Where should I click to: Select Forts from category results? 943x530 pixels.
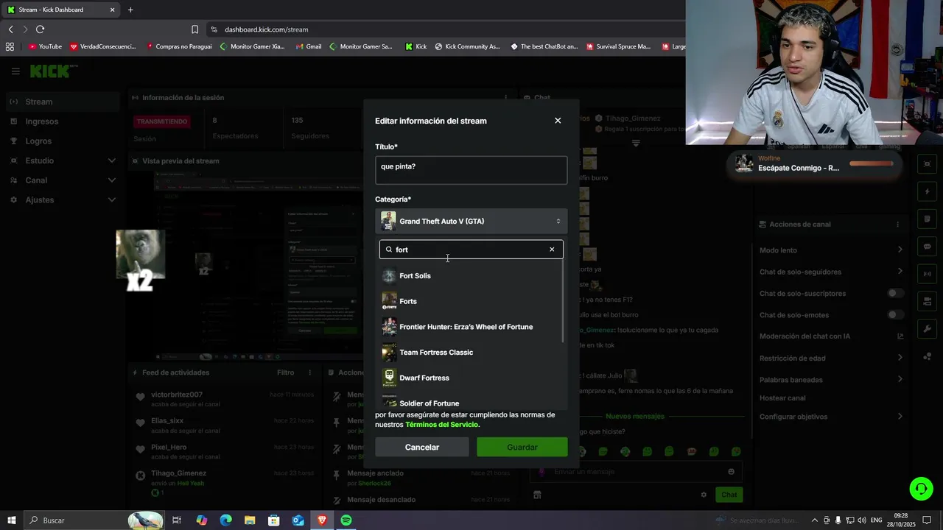point(471,301)
